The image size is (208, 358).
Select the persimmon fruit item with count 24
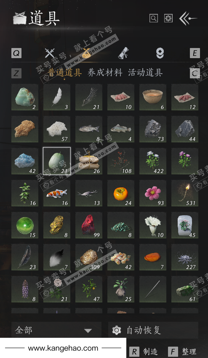coord(121,193)
